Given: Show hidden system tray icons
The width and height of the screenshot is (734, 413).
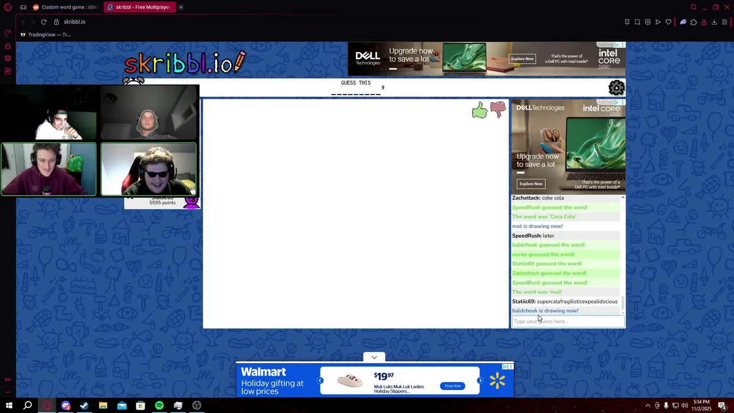Looking at the screenshot, I should coord(648,406).
